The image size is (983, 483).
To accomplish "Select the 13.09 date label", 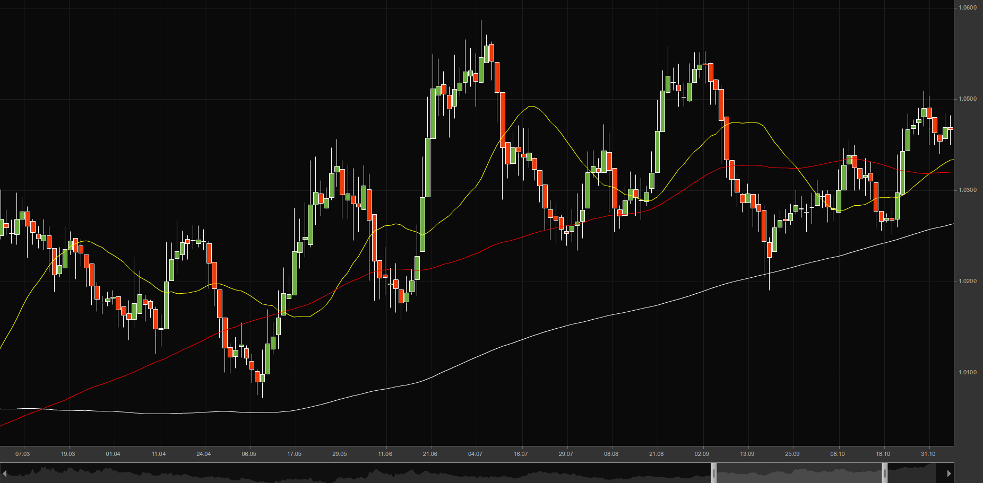I will [x=747, y=454].
